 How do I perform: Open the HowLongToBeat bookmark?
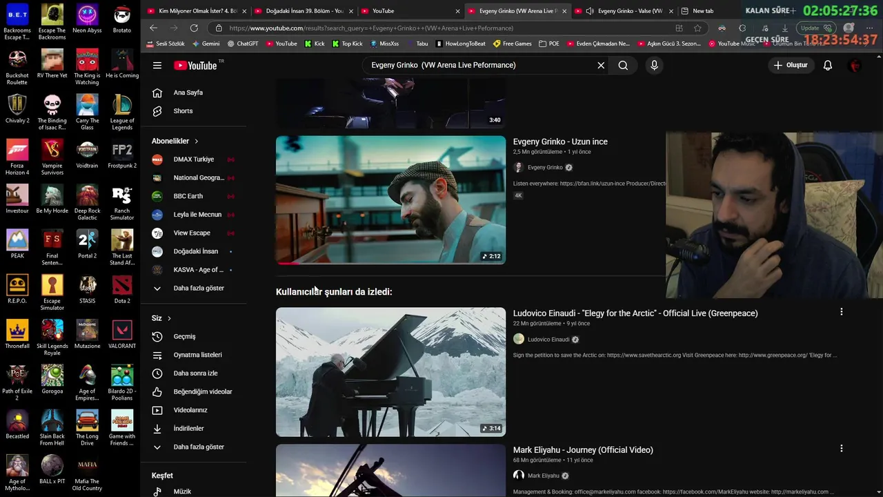tap(460, 43)
